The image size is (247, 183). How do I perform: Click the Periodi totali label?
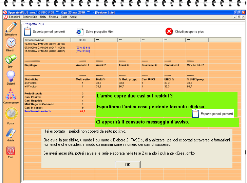pyautogui.click(x=33, y=93)
